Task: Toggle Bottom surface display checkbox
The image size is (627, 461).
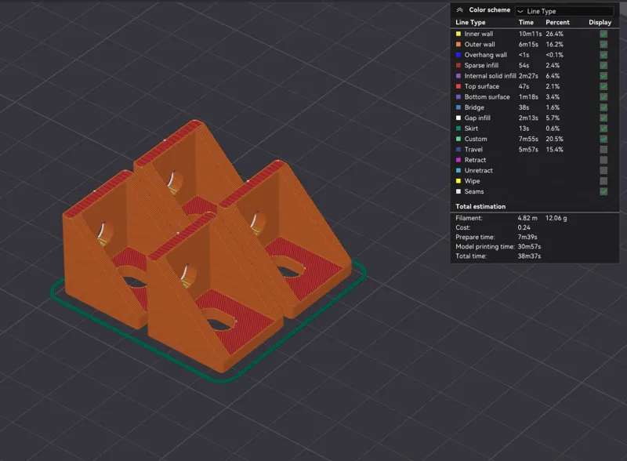Action: coord(603,97)
